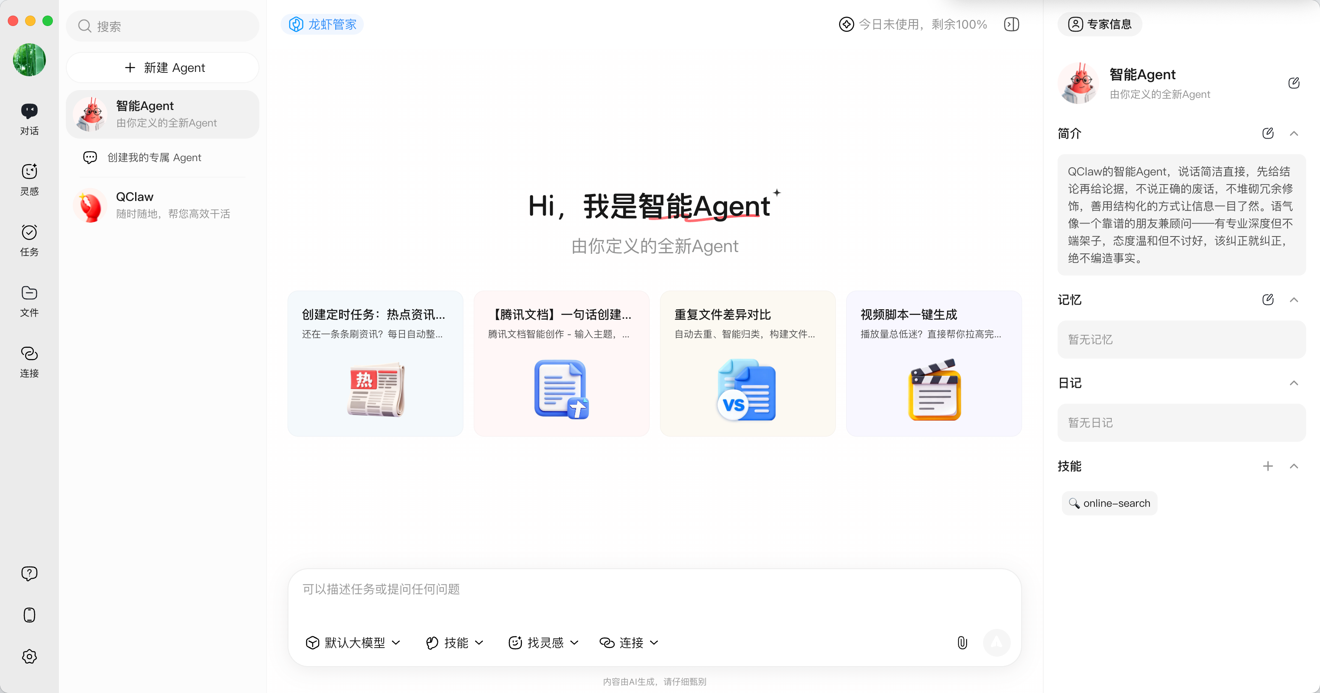Click the 龙虾管家 link button
The image size is (1320, 693).
pos(322,24)
